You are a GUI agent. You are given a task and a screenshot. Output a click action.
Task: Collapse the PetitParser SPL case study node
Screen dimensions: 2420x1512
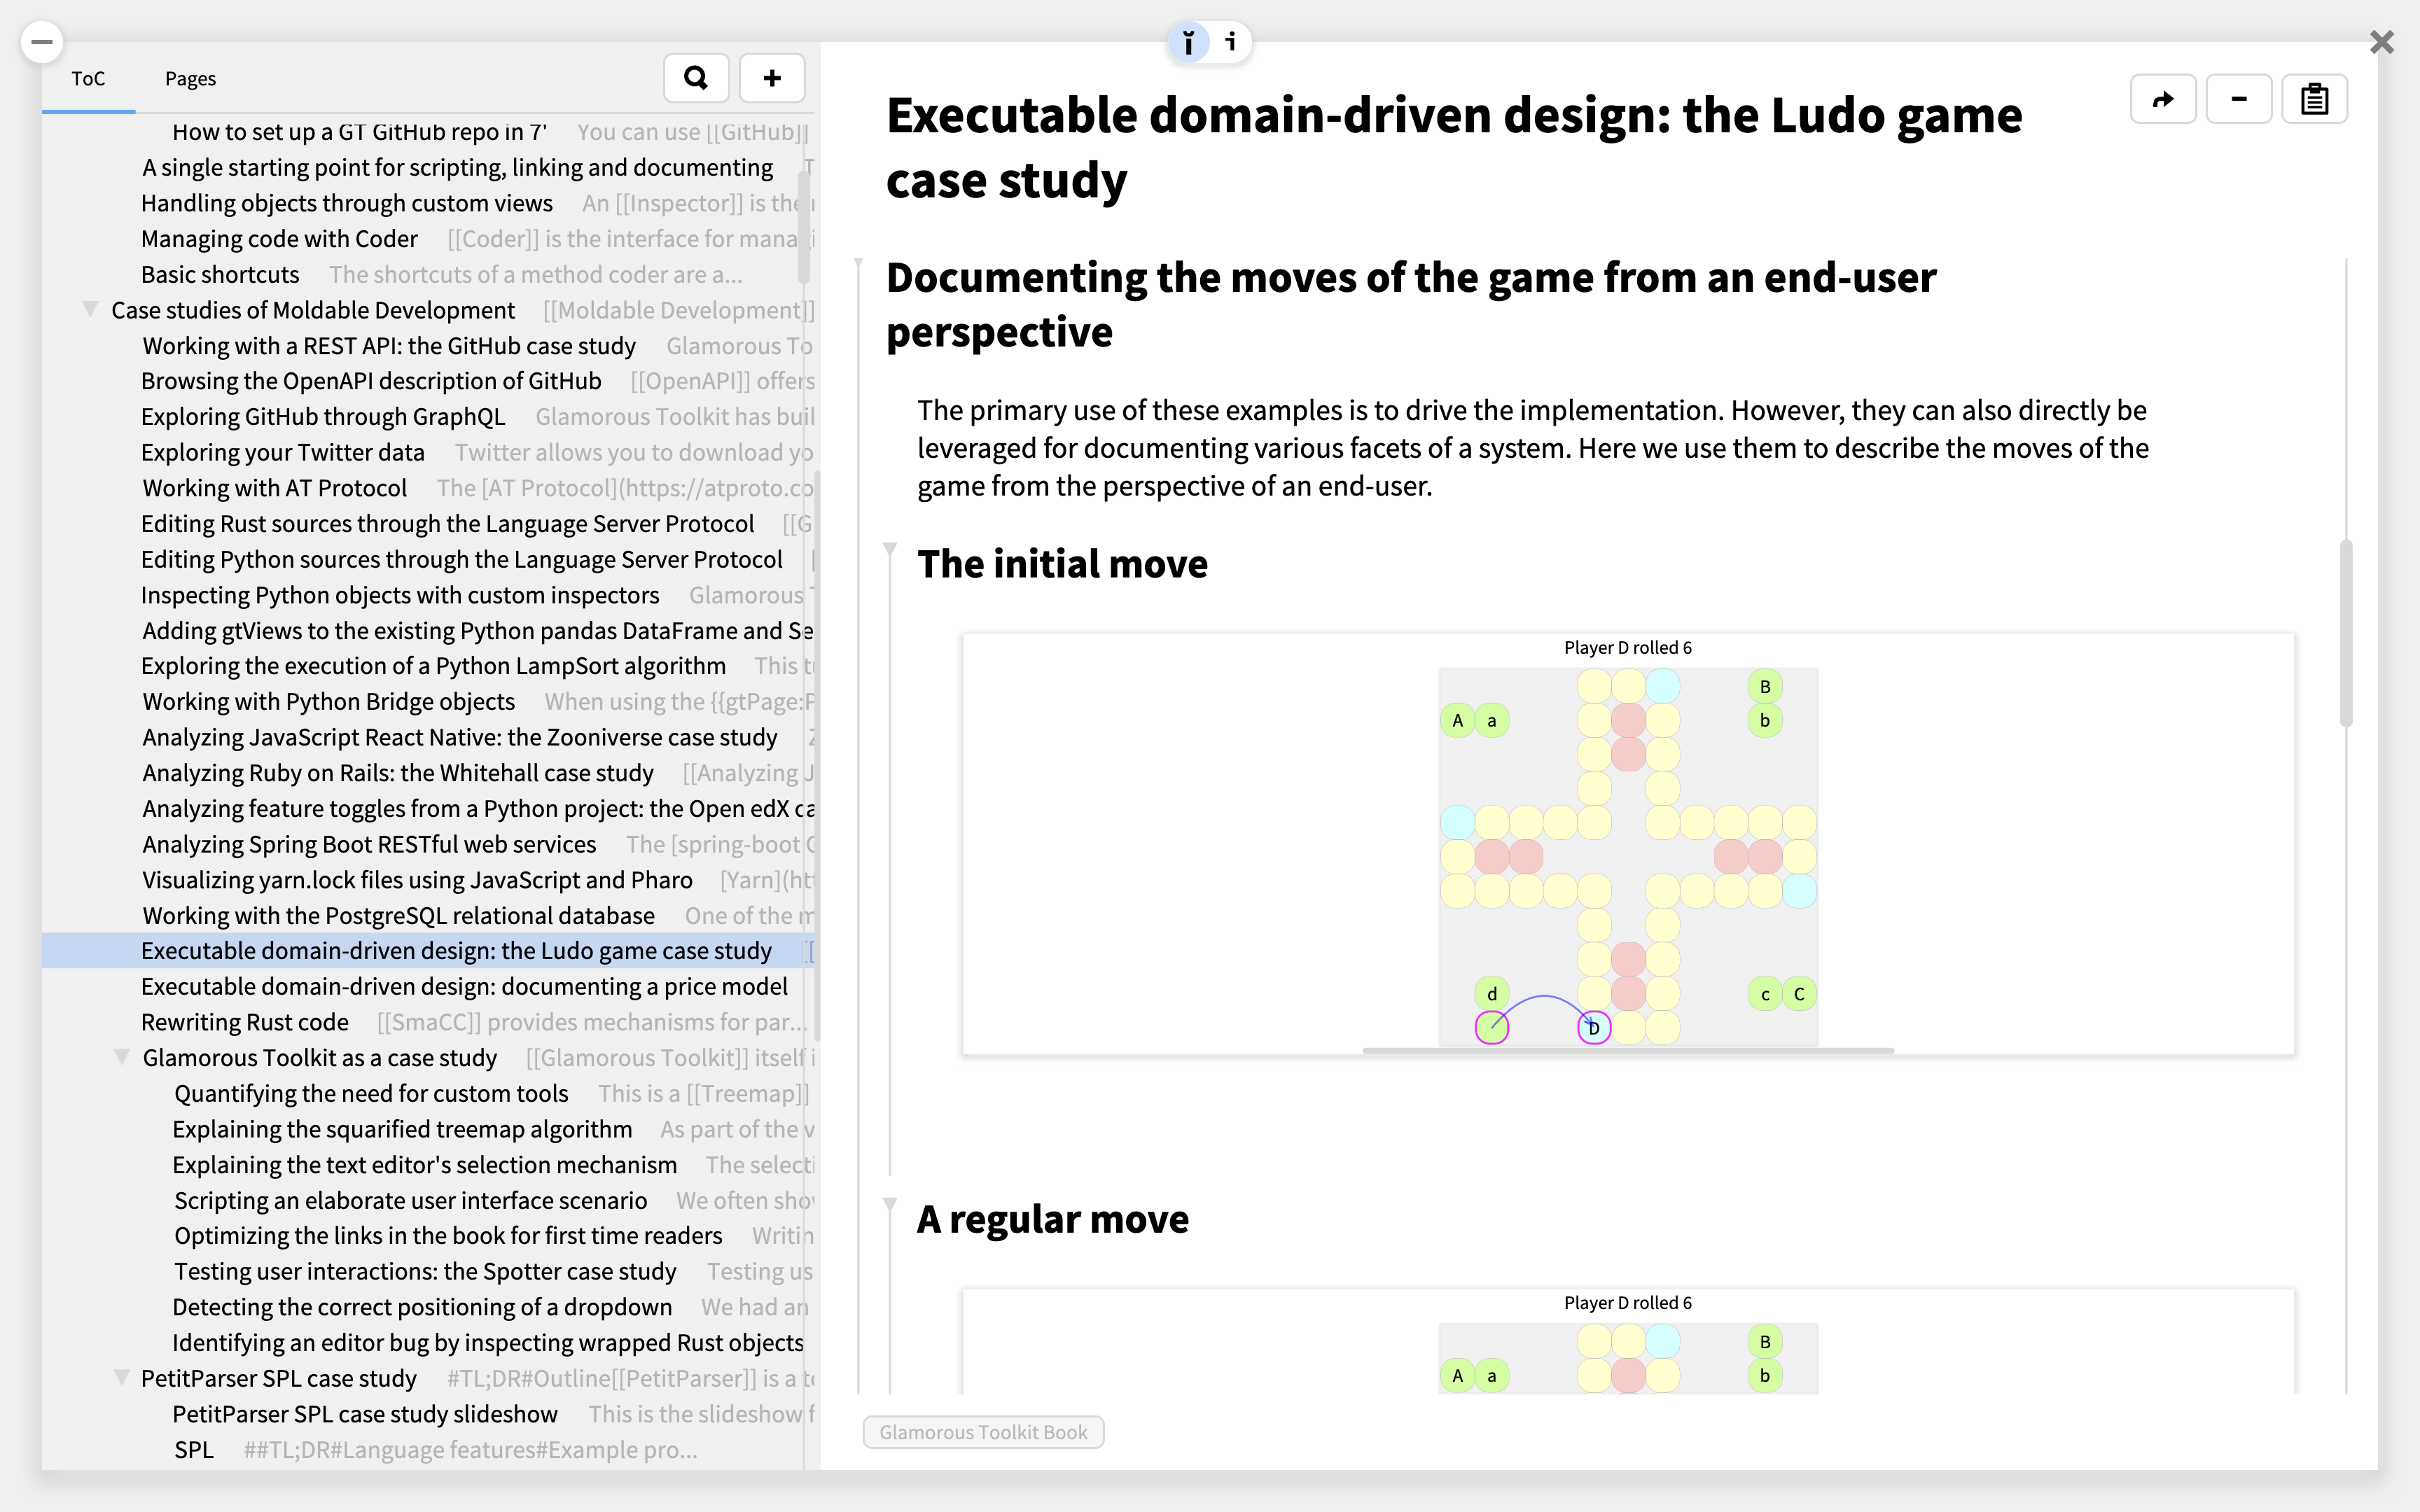tap(122, 1377)
